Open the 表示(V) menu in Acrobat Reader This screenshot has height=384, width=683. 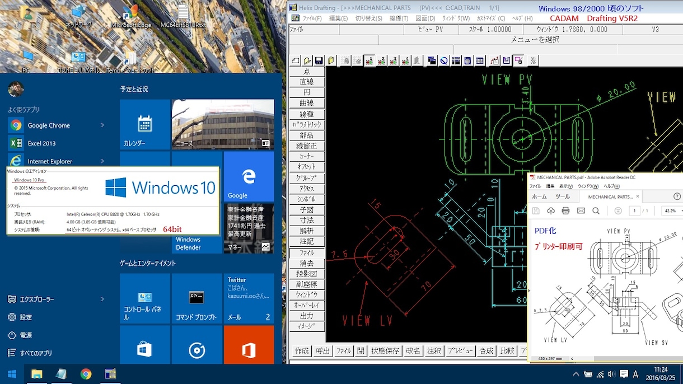pyautogui.click(x=567, y=186)
